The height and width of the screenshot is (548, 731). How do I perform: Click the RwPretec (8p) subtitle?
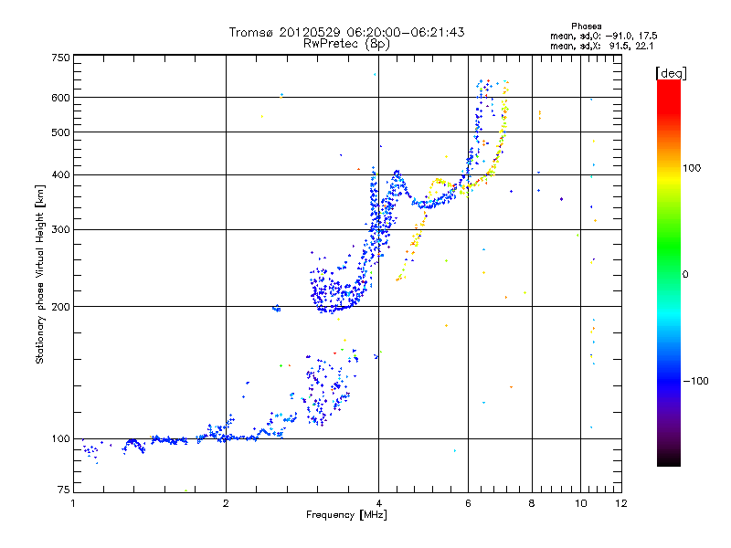(346, 43)
